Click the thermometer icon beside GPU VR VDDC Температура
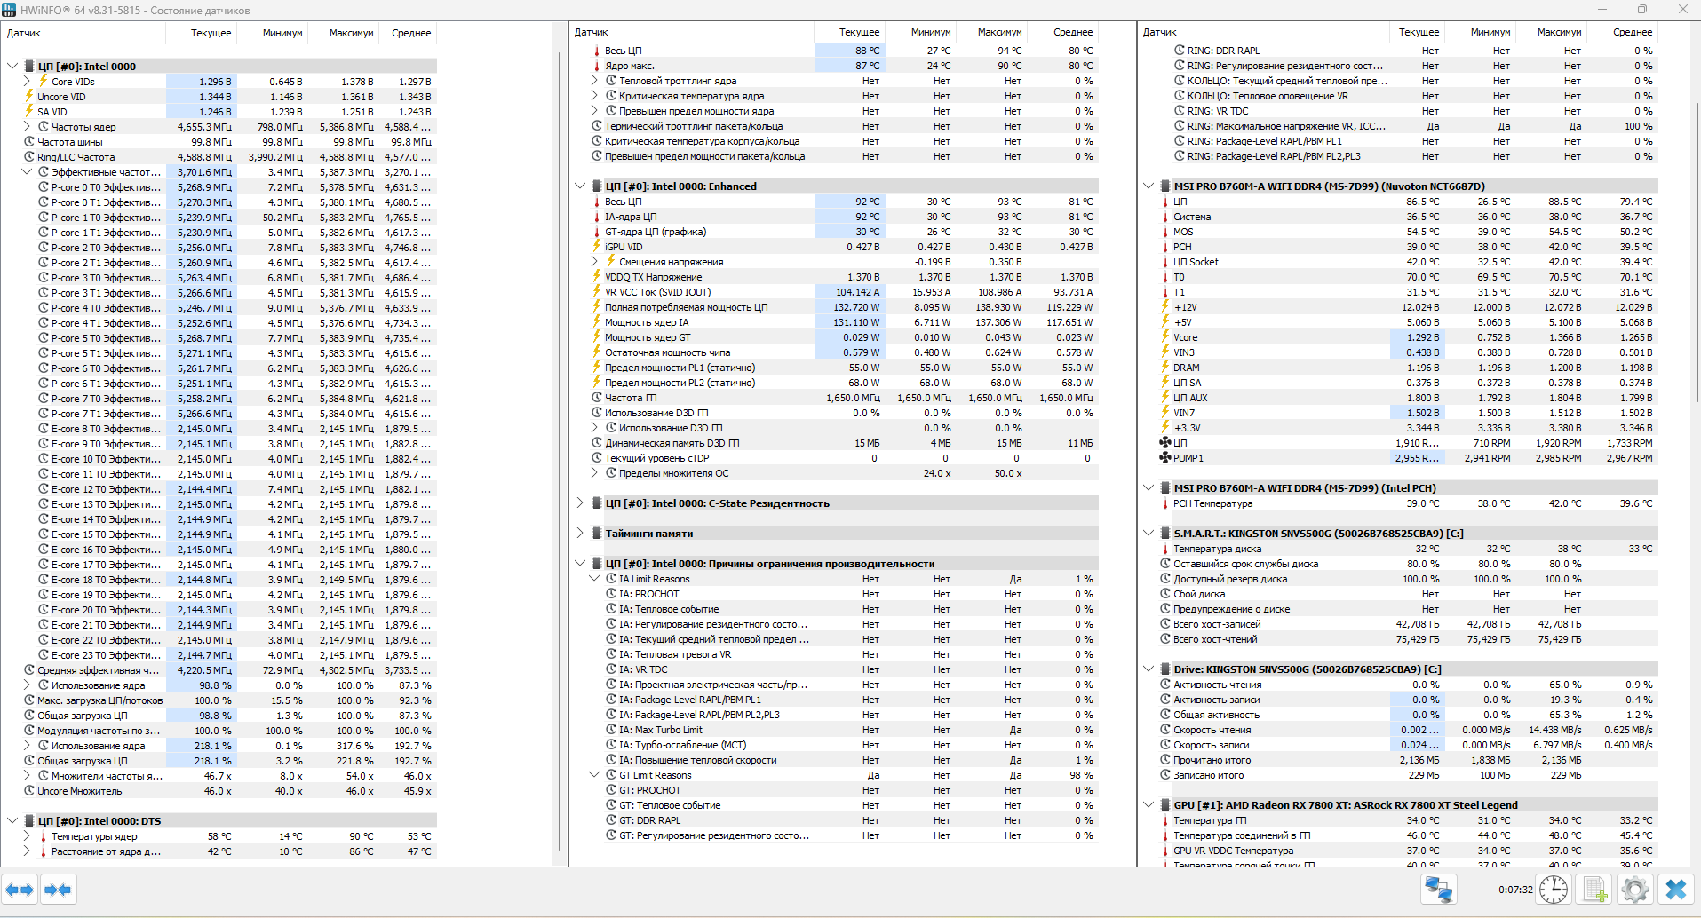 [1165, 851]
